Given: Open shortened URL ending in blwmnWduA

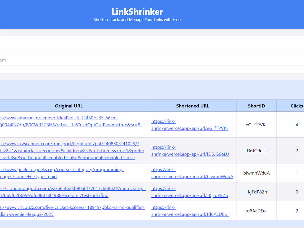Looking at the screenshot, I should 192,173.
